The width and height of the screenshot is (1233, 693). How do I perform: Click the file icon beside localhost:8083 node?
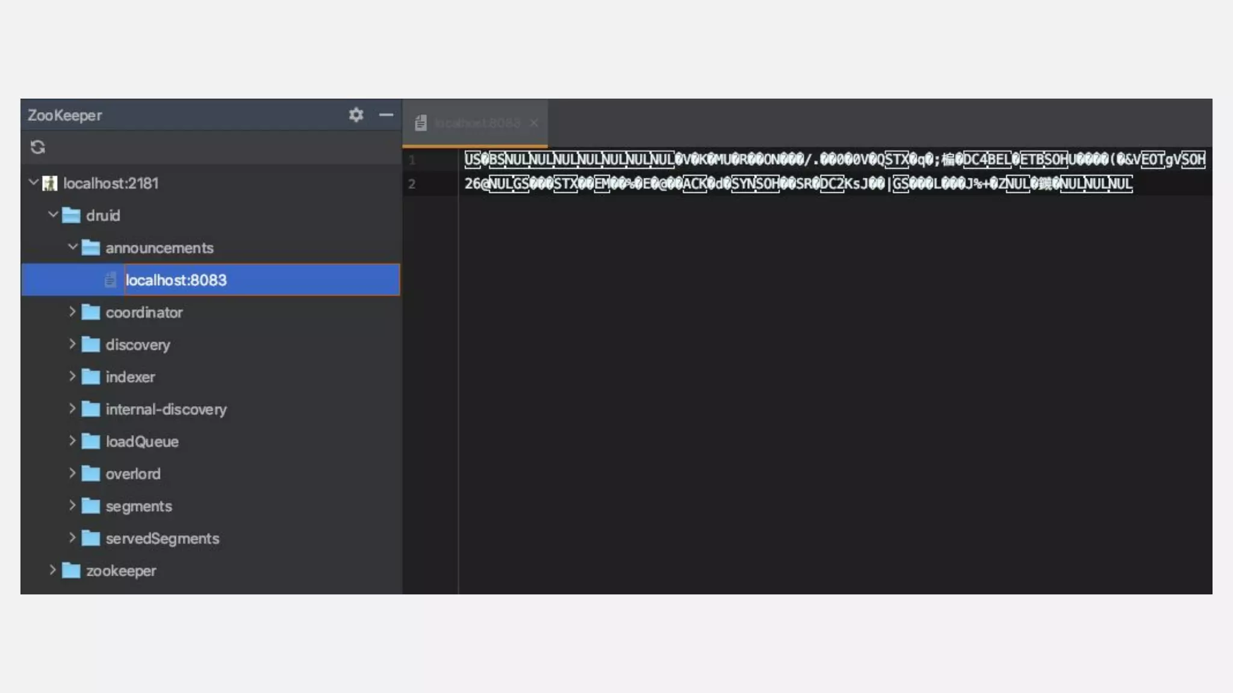[x=110, y=280]
